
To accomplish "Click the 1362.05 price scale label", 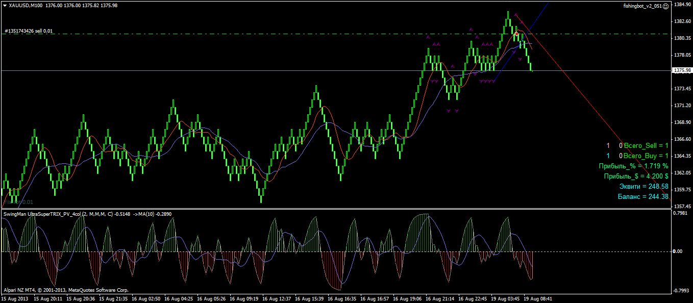I will coord(682,173).
